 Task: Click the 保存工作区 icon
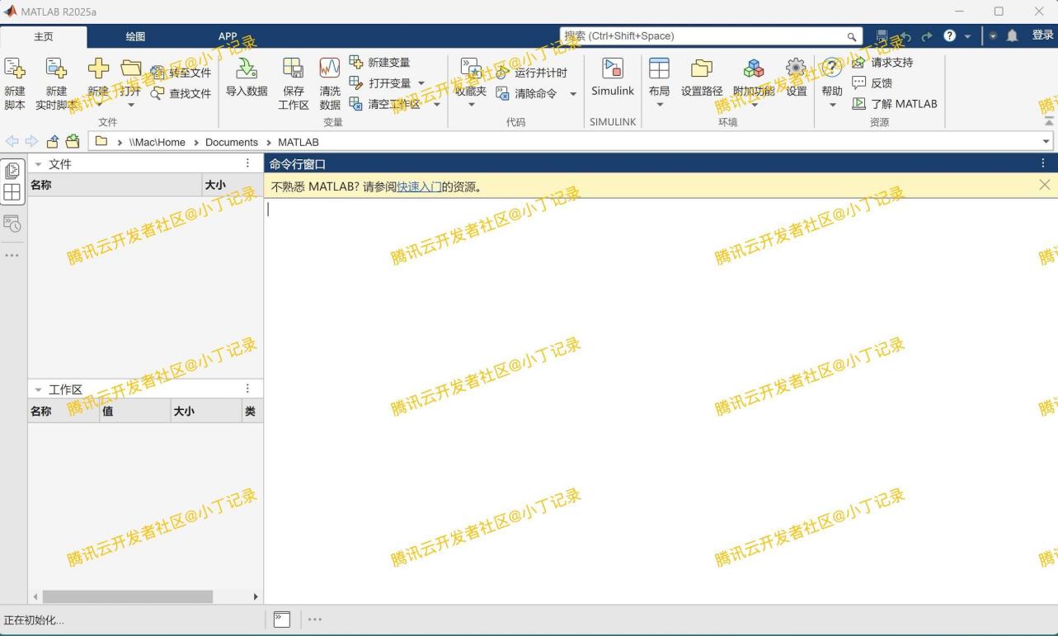click(x=293, y=68)
